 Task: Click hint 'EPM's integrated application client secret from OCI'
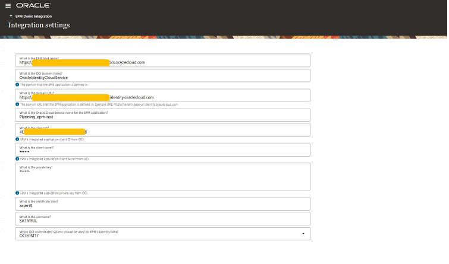tap(55, 159)
